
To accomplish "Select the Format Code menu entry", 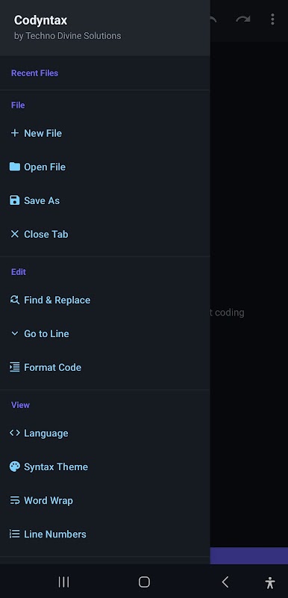I will (105, 367).
